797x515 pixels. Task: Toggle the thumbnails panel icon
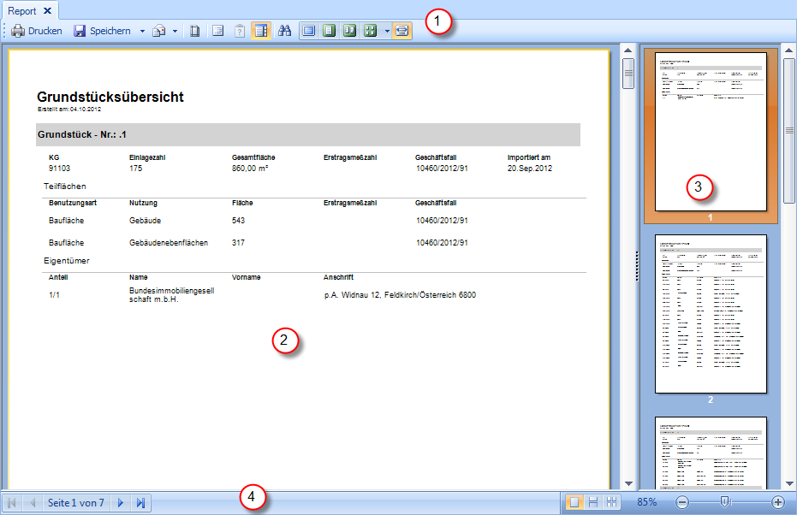pyautogui.click(x=262, y=31)
